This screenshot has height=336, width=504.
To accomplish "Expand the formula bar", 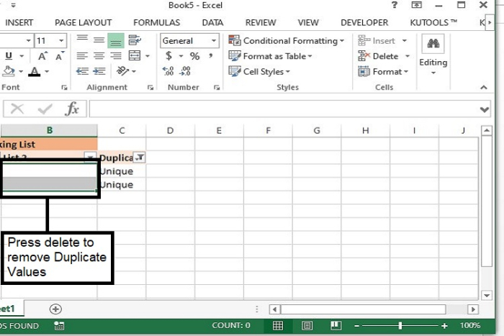I will pyautogui.click(x=485, y=109).
